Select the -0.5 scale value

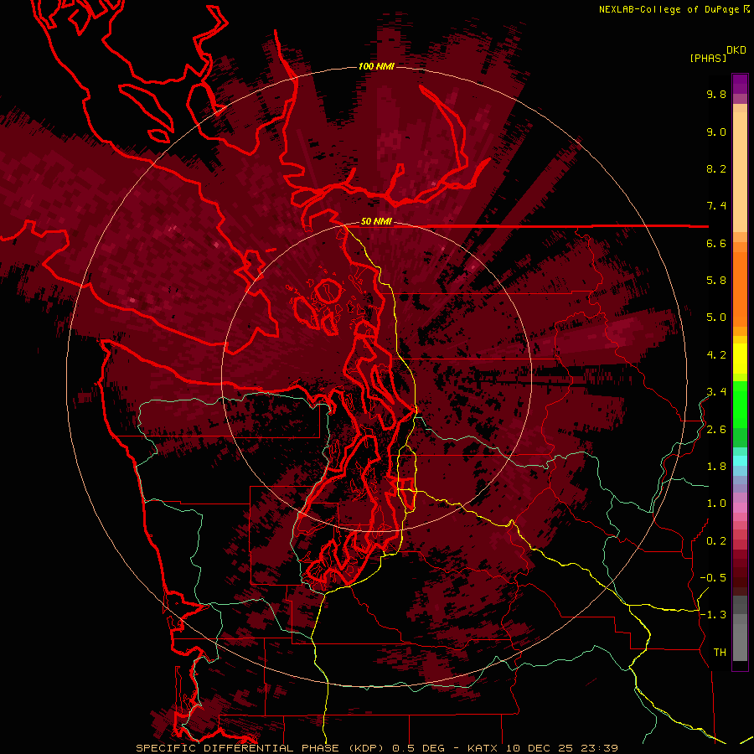tap(713, 578)
